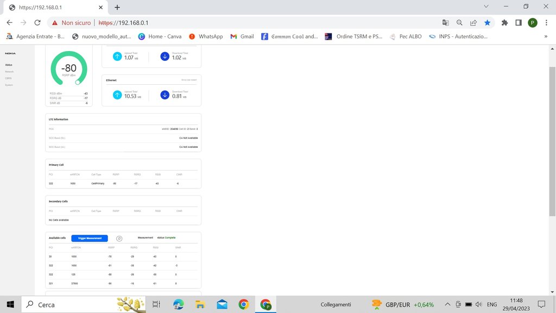
Task: Open Agenzia Entrate bookmark
Action: click(35, 36)
